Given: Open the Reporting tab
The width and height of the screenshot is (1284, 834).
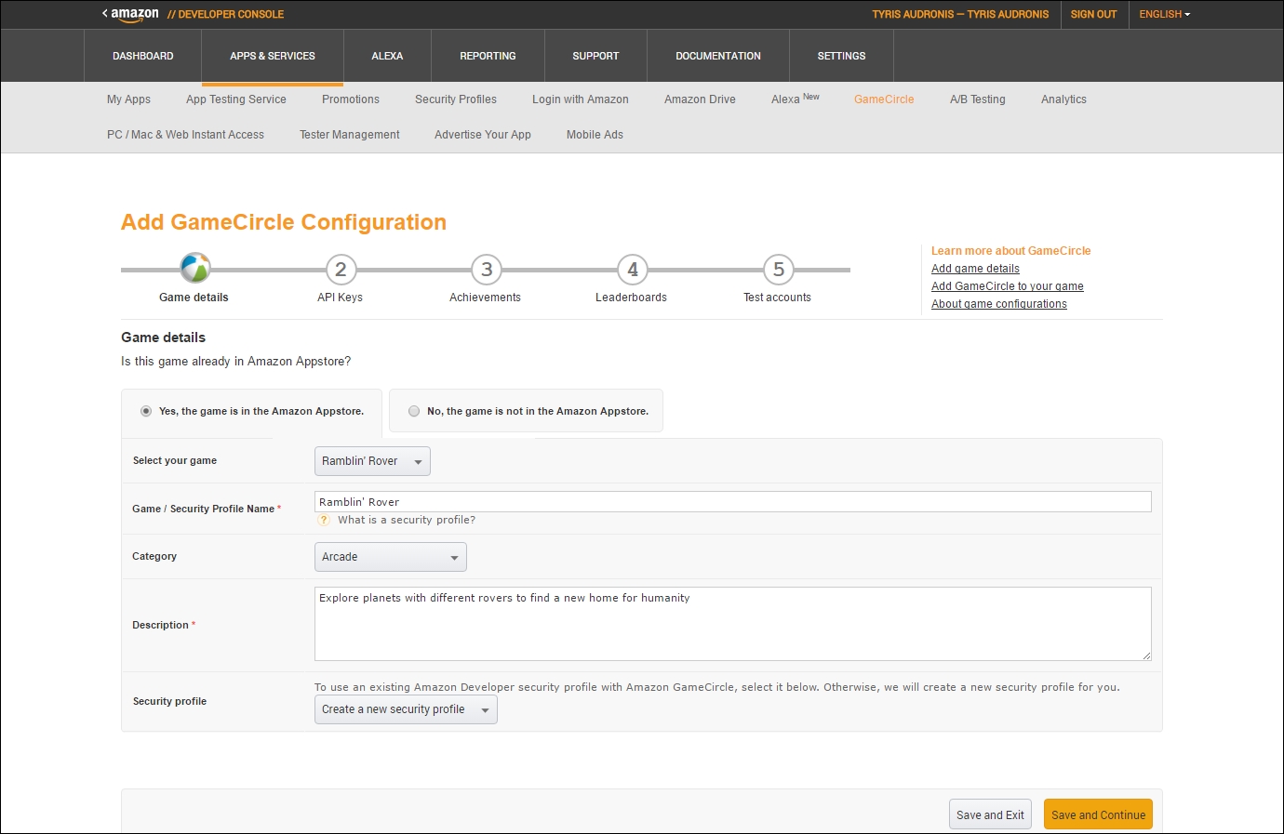Looking at the screenshot, I should (x=488, y=56).
